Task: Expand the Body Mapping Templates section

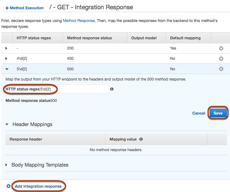Action: [7, 165]
